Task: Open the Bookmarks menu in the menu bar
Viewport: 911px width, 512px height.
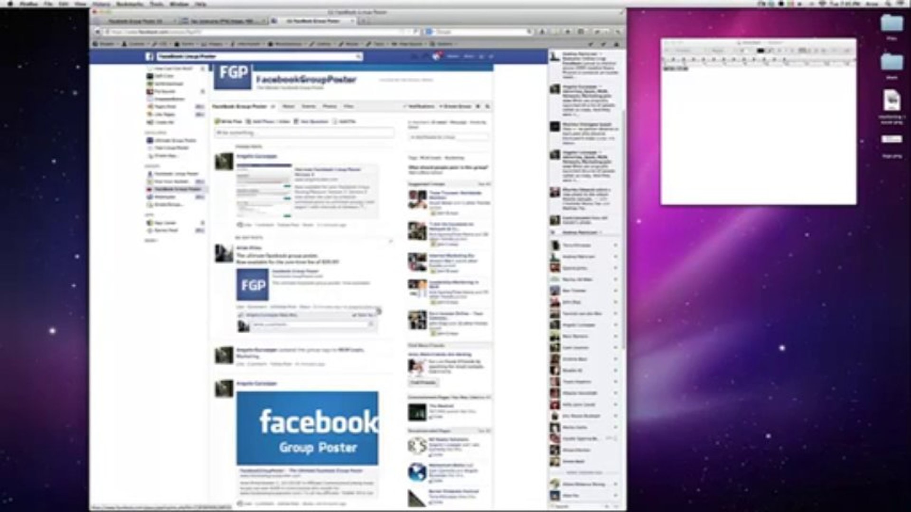Action: [129, 4]
